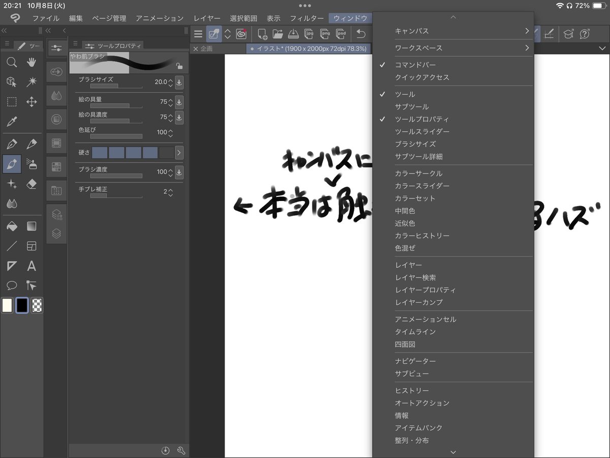
Task: Select the Pen tool
Action: [12, 145]
